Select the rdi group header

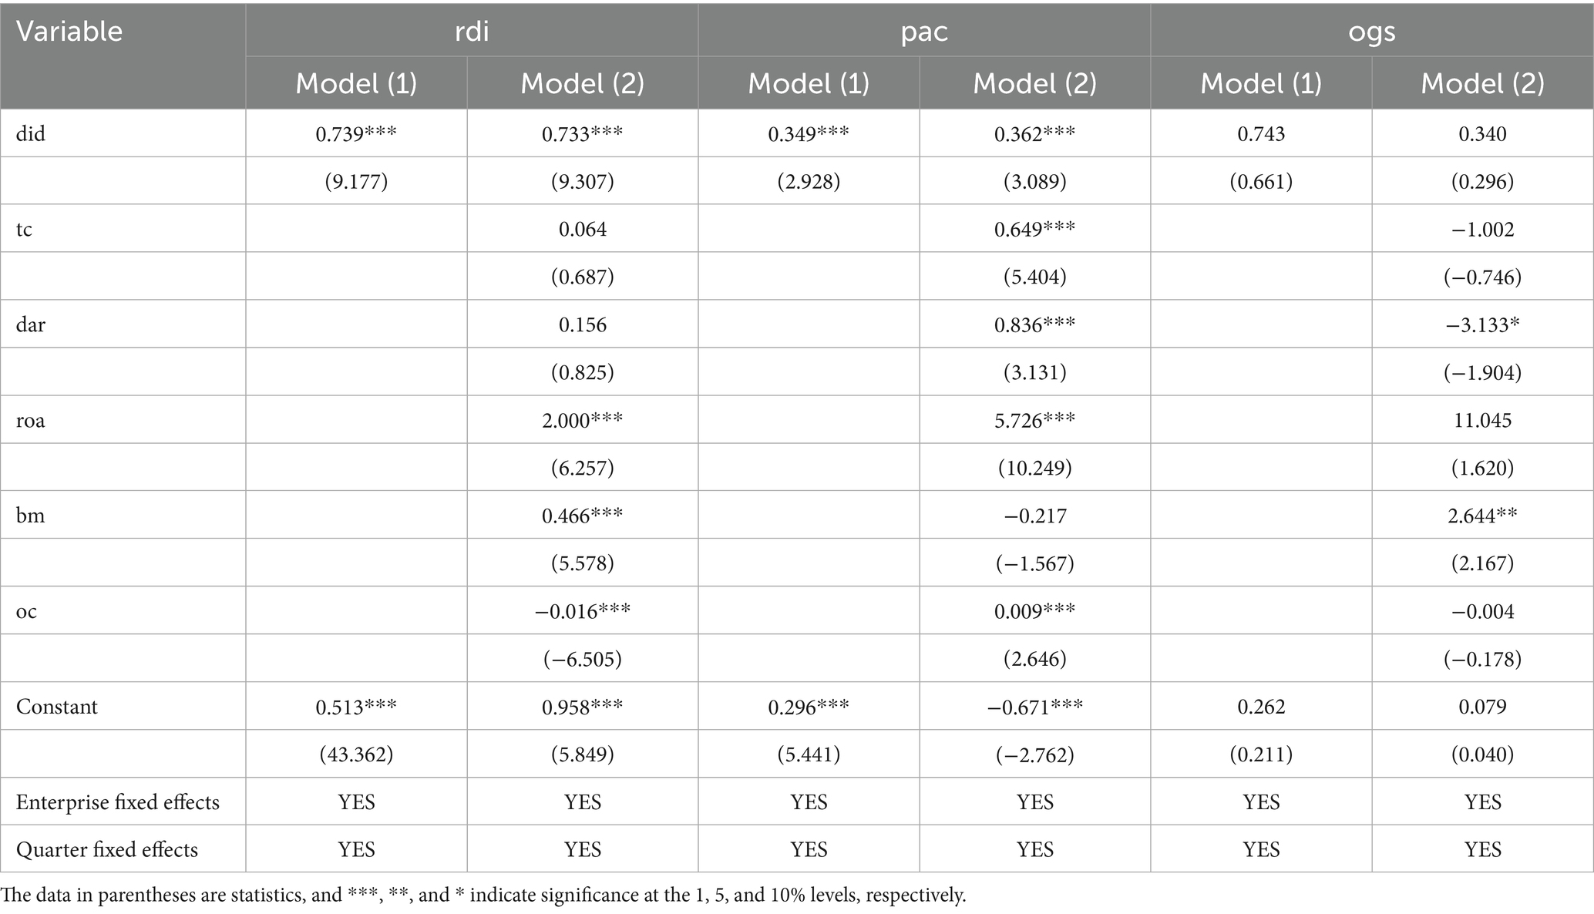pyautogui.click(x=472, y=32)
